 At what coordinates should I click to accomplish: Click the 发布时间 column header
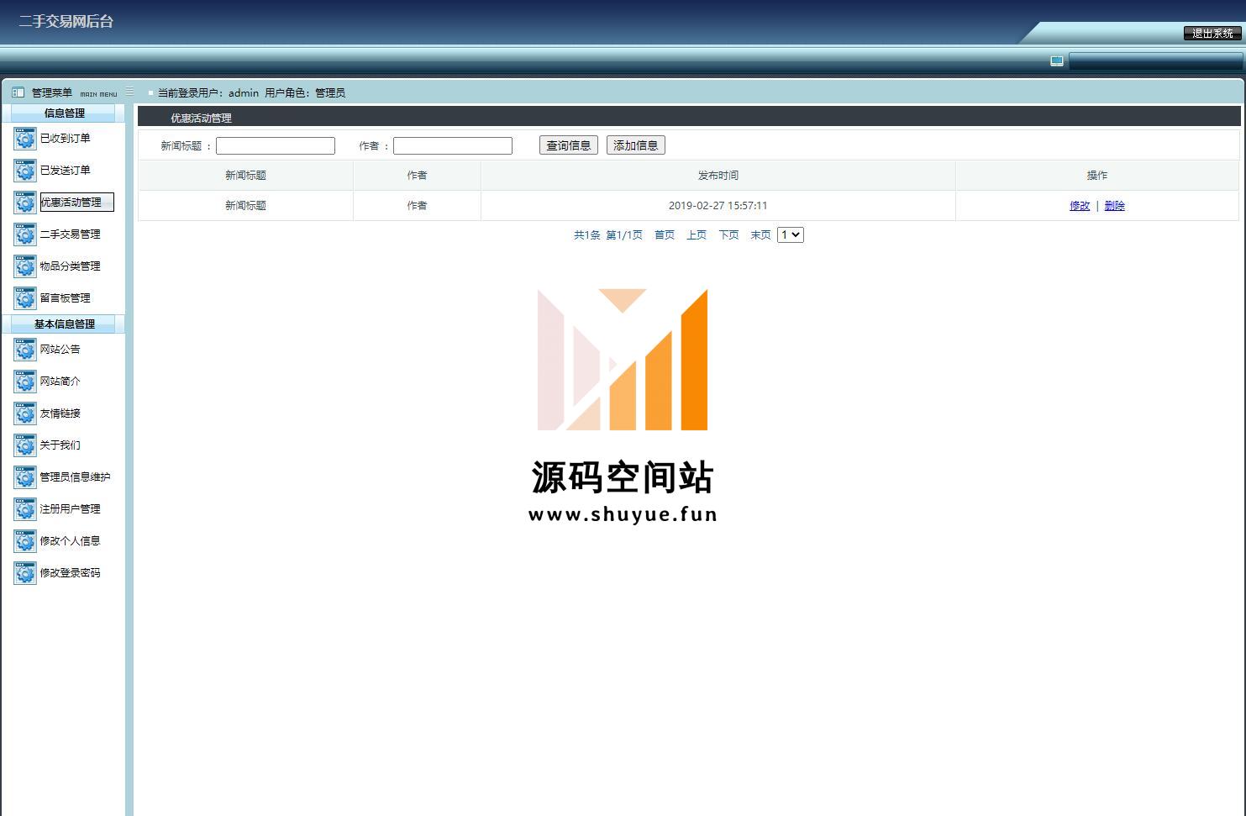click(x=718, y=176)
